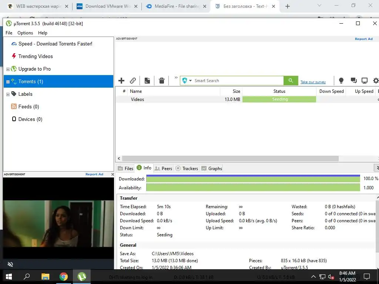The width and height of the screenshot is (379, 284).
Task: Open the Take our survey link
Action: [x=313, y=82]
